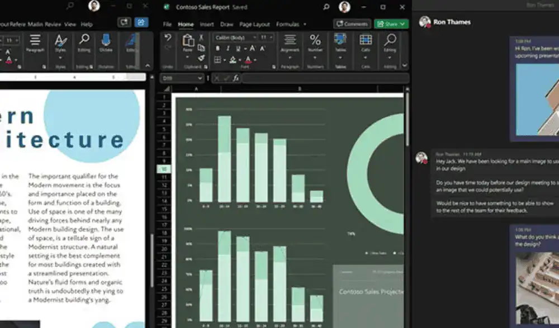This screenshot has height=328, width=559.
Task: Click the Decrease Font Size icon in Excel
Action: (262, 49)
